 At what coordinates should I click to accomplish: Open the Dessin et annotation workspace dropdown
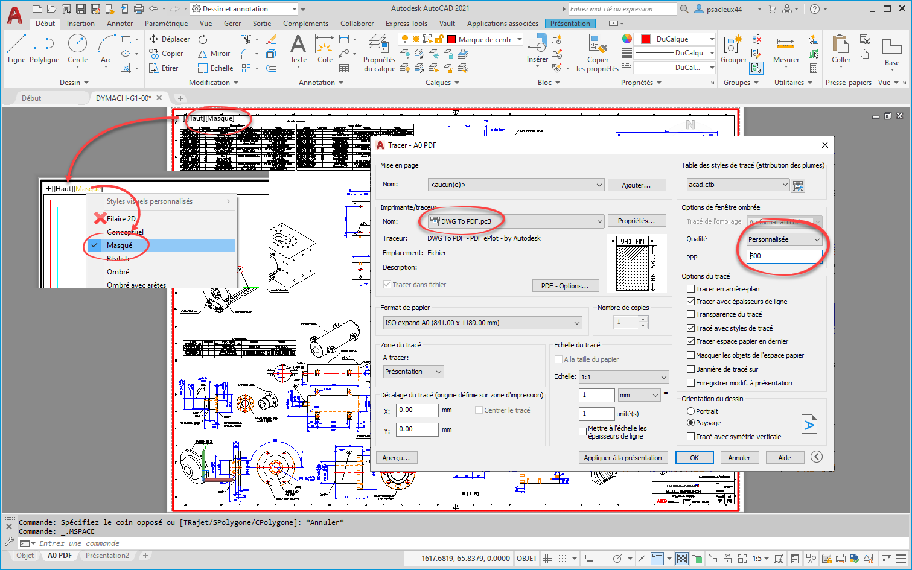point(244,9)
